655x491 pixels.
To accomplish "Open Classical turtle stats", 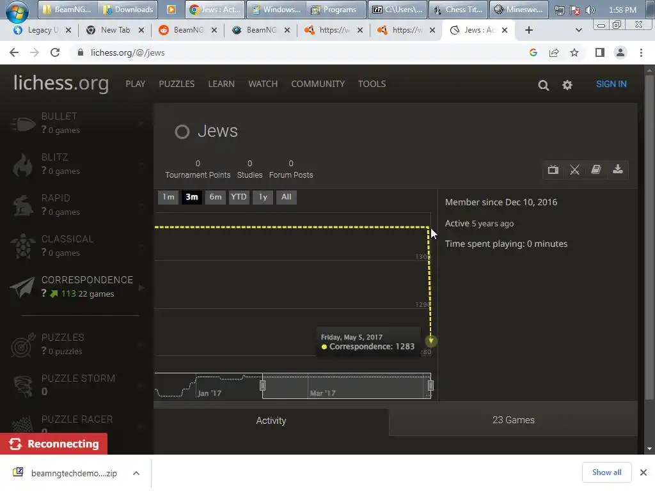I will click(x=77, y=246).
